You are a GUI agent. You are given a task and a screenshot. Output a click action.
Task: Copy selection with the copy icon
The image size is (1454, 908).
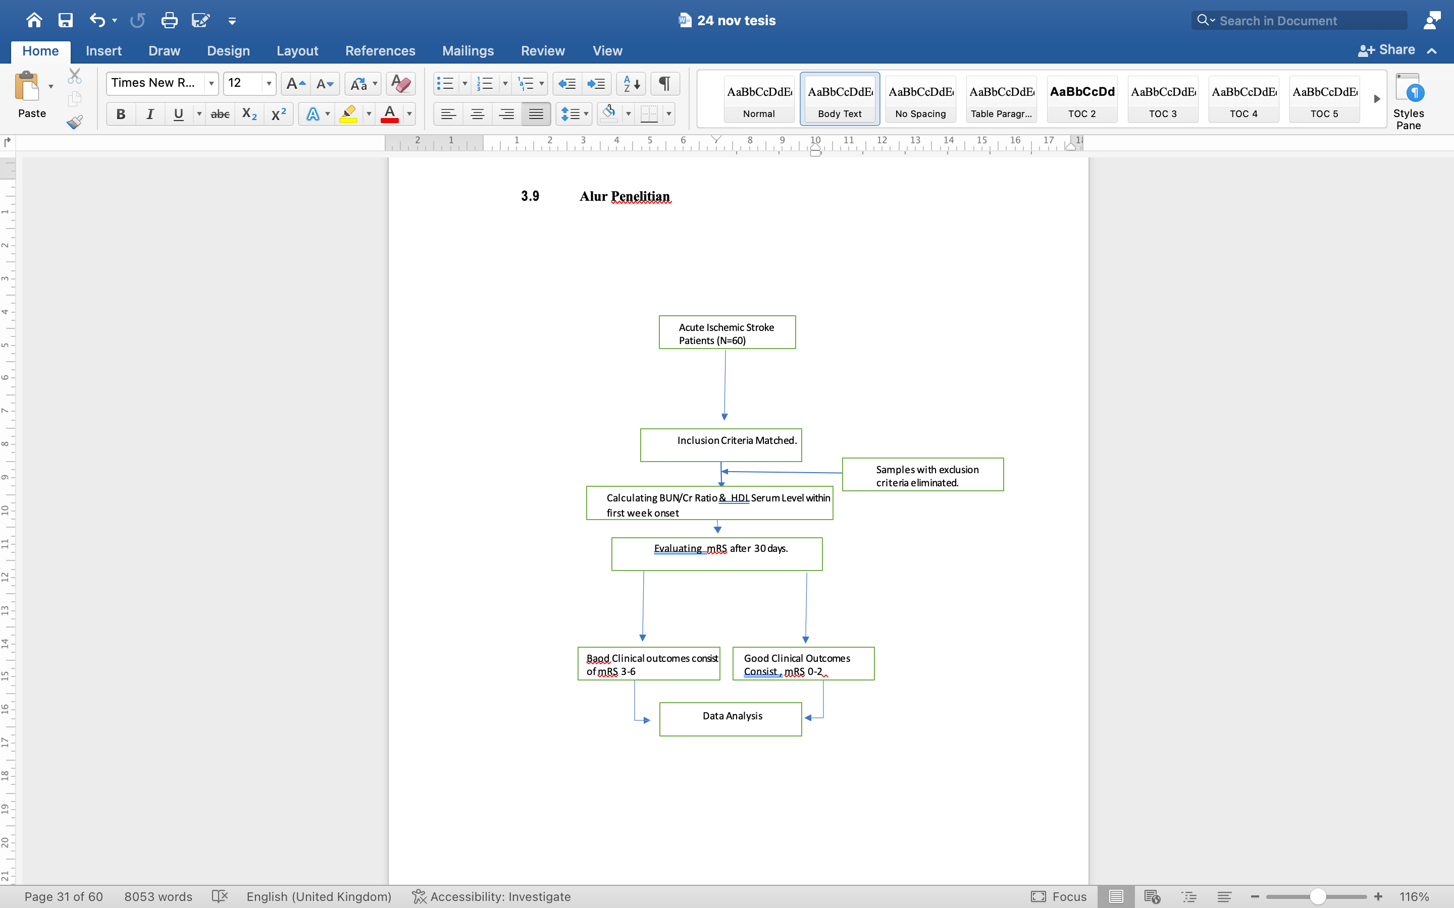(75, 98)
